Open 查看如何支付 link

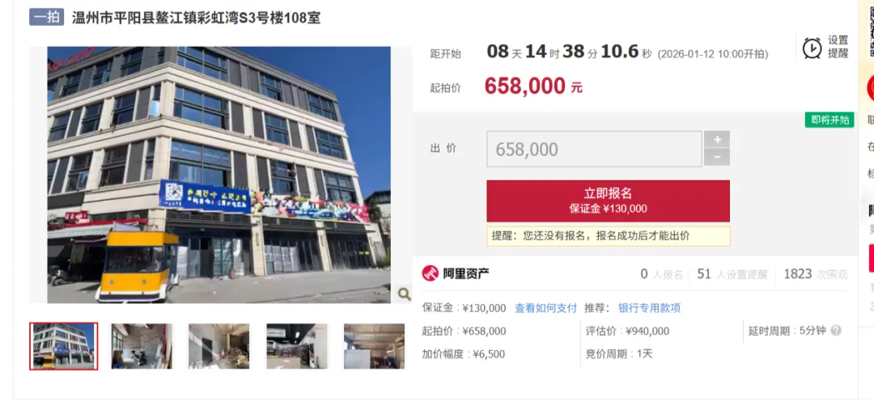point(545,308)
